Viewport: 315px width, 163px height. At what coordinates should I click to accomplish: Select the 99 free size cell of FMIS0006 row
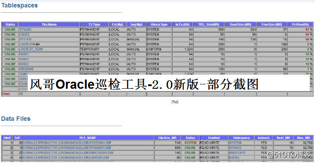[272, 69]
